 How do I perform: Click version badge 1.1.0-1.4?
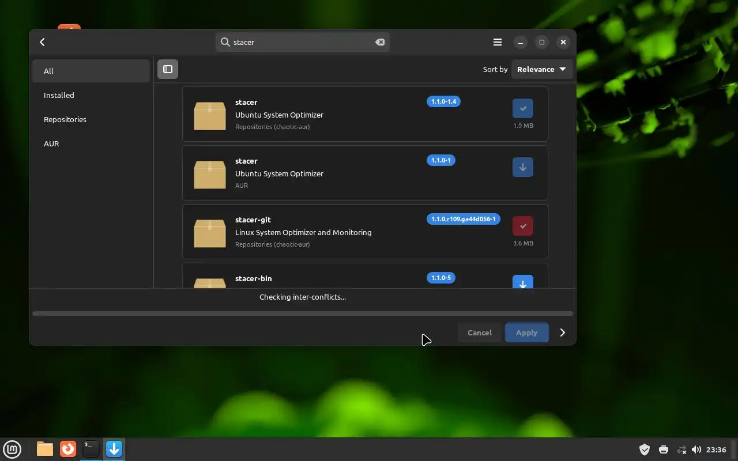pyautogui.click(x=443, y=101)
